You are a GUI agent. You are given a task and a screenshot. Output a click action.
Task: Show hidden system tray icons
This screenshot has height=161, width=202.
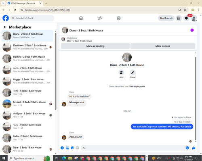pos(166,158)
